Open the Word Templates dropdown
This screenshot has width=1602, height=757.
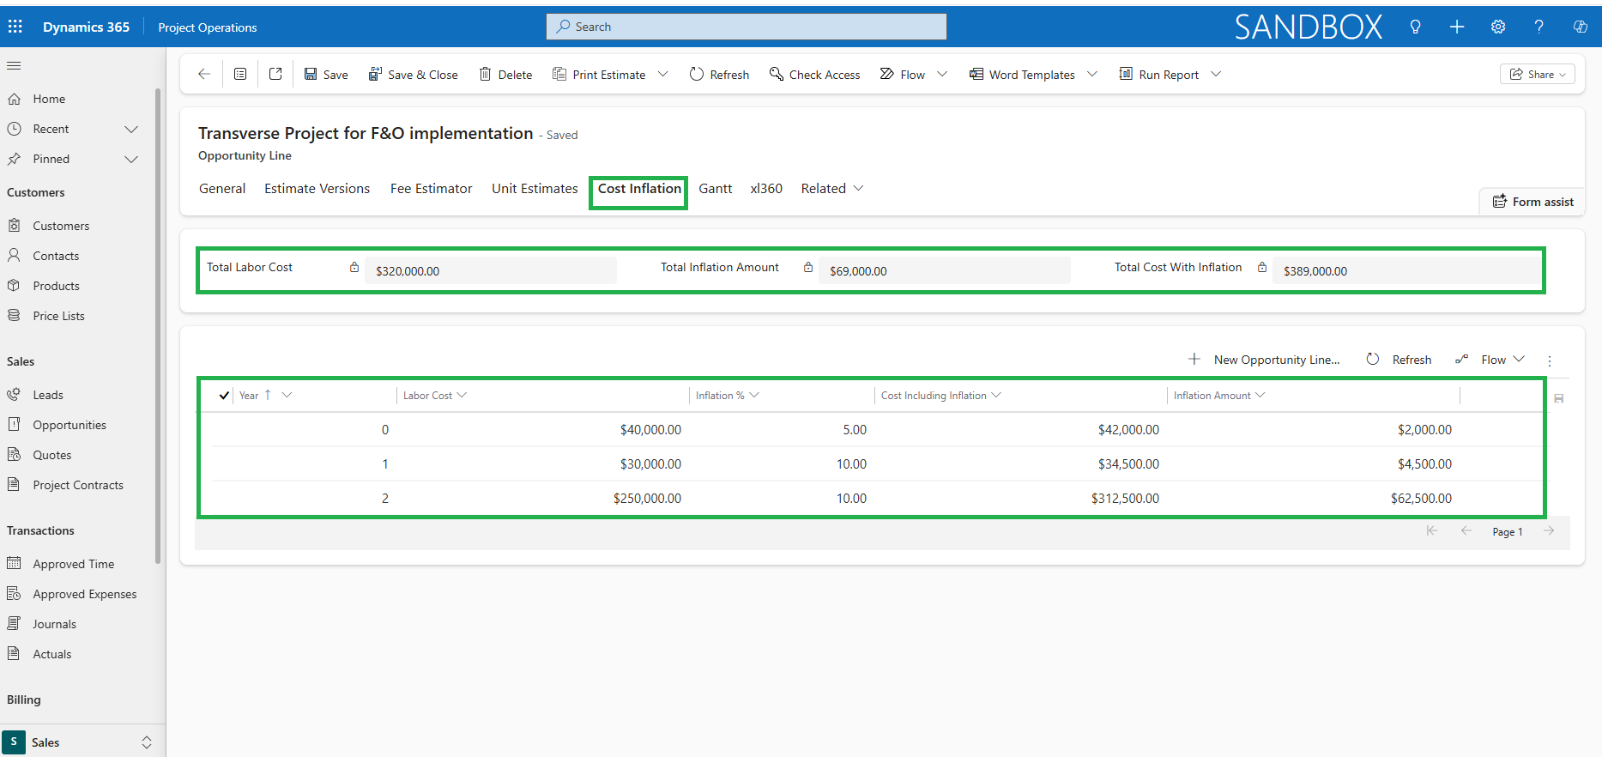(1092, 75)
